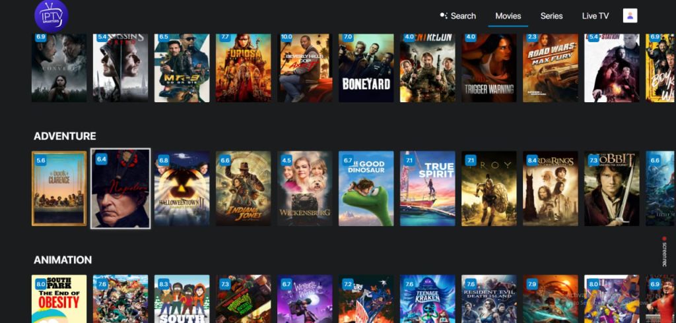Image resolution: width=676 pixels, height=323 pixels.
Task: Click the Animation category heading
Action: click(63, 260)
